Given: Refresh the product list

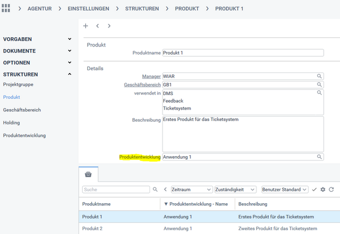Looking at the screenshot, I should pyautogui.click(x=331, y=190).
